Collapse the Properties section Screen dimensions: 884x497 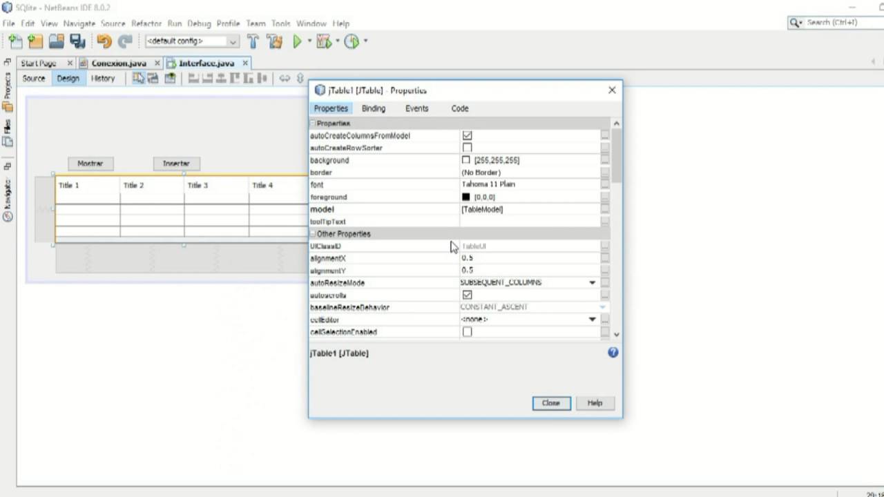point(313,123)
